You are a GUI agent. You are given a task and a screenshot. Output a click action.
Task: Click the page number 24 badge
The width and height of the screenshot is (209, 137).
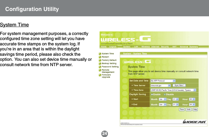(x=105, y=133)
